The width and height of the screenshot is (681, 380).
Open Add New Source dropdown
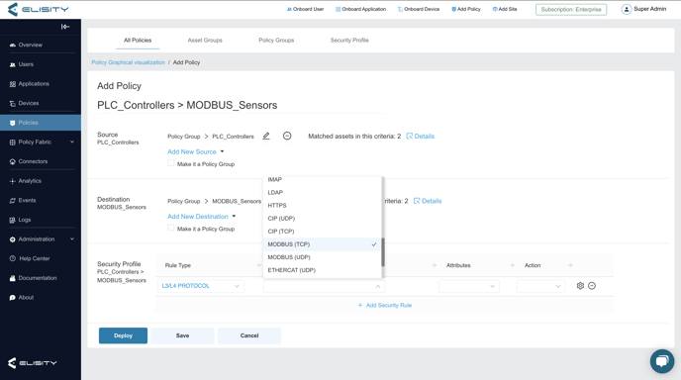195,151
